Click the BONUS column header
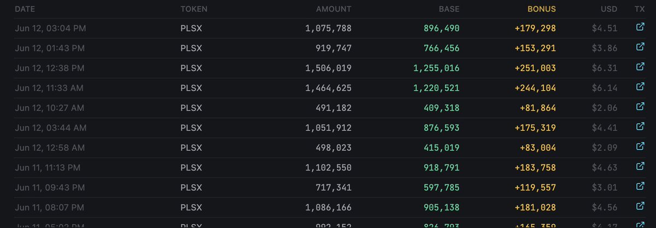The image size is (656, 228). (542, 9)
